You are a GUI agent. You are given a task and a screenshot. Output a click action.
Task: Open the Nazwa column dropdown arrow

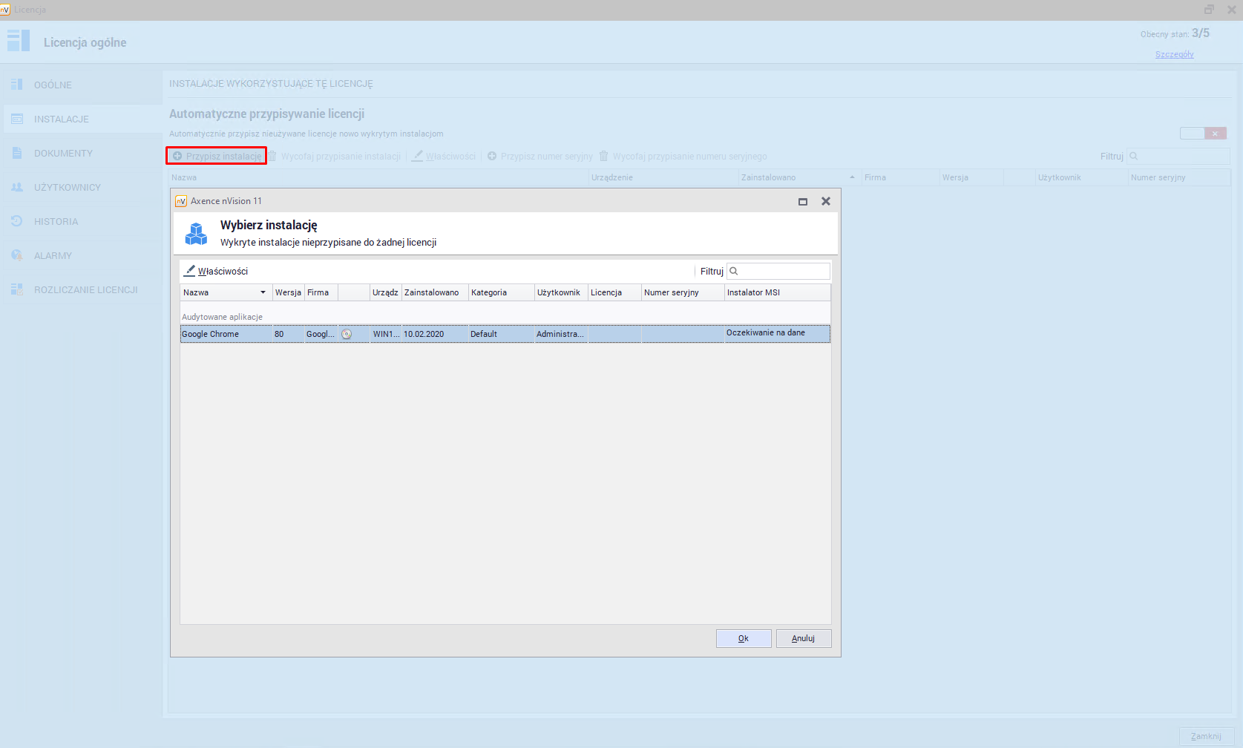(x=263, y=292)
